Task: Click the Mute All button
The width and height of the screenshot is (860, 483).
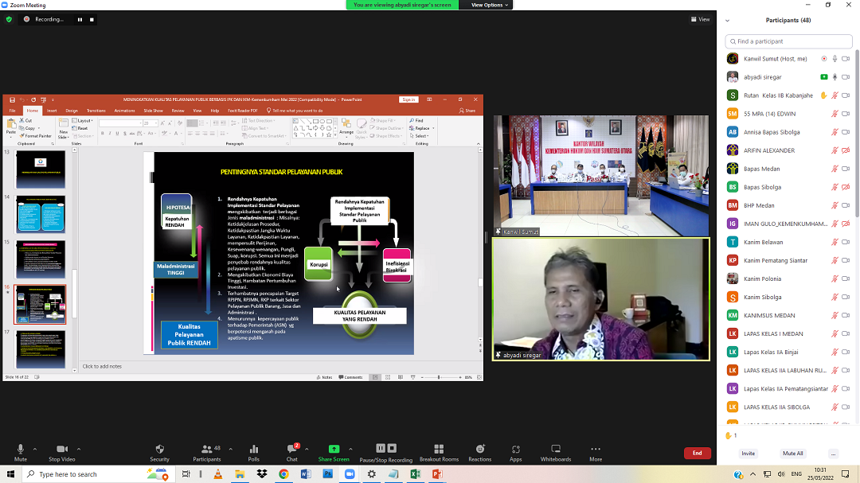Action: coord(792,454)
